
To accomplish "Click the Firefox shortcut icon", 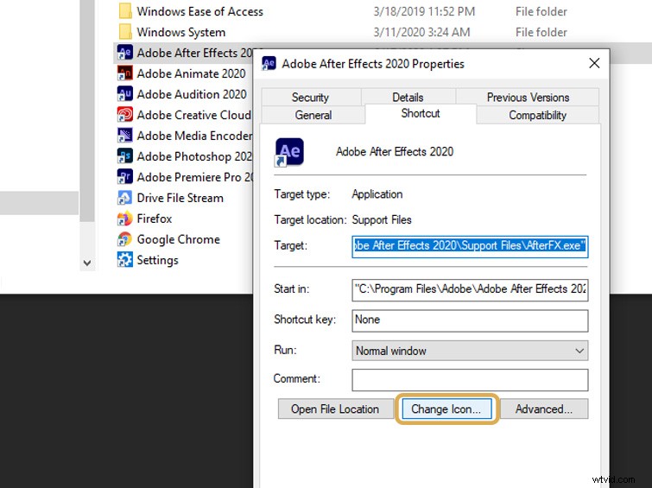I will pyautogui.click(x=124, y=219).
